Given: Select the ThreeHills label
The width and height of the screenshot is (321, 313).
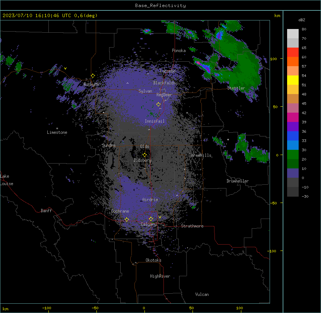Looking at the screenshot, I should coord(200,155).
